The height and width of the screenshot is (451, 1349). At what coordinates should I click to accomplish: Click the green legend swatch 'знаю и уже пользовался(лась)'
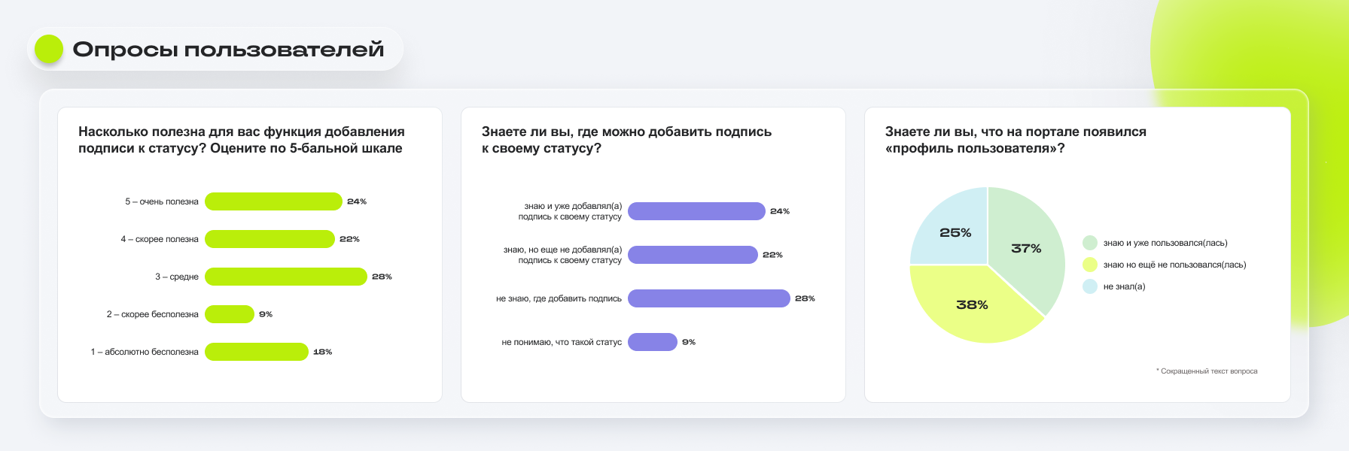pyautogui.click(x=1090, y=243)
